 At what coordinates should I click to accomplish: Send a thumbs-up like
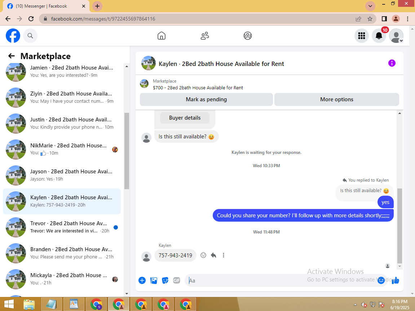395,280
